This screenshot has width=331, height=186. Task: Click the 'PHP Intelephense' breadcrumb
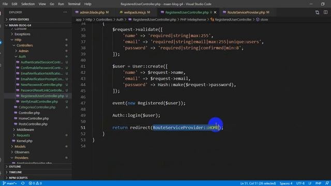pyautogui.click(x=193, y=20)
